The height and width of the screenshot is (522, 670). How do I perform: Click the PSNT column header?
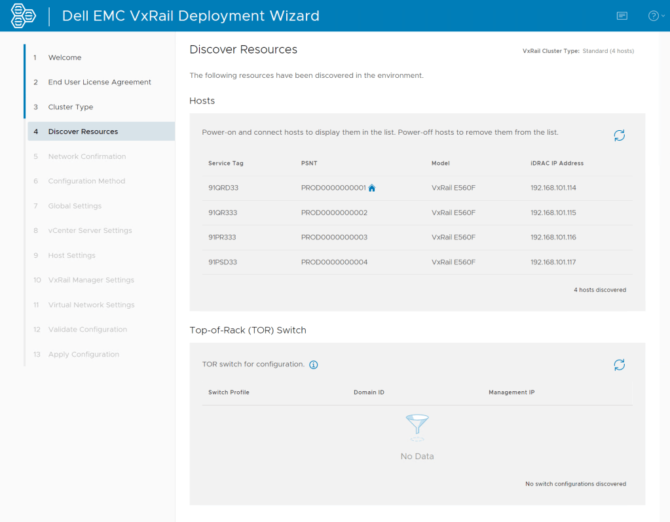[x=309, y=163]
